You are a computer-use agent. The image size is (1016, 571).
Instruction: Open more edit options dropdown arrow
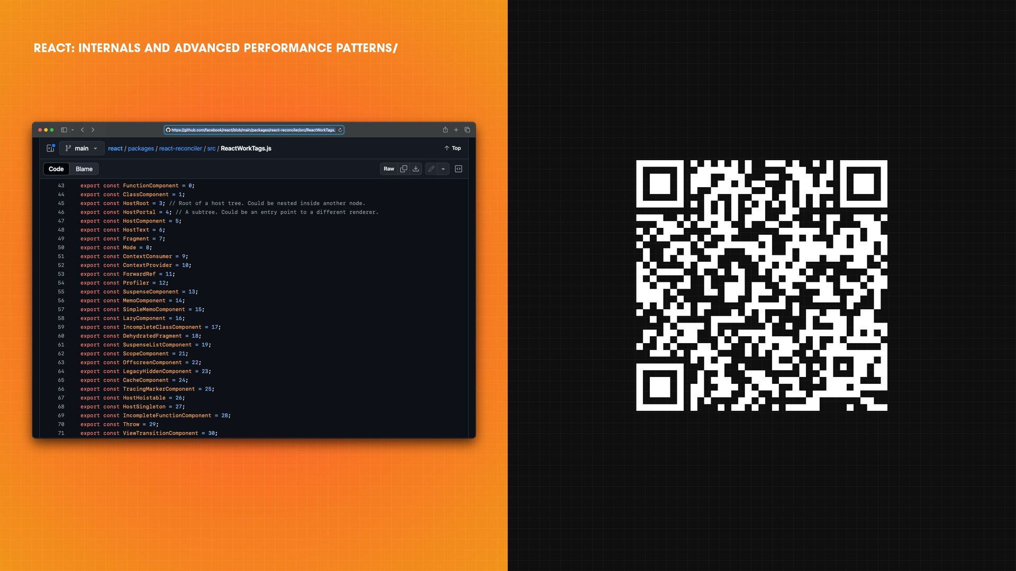[x=443, y=169]
